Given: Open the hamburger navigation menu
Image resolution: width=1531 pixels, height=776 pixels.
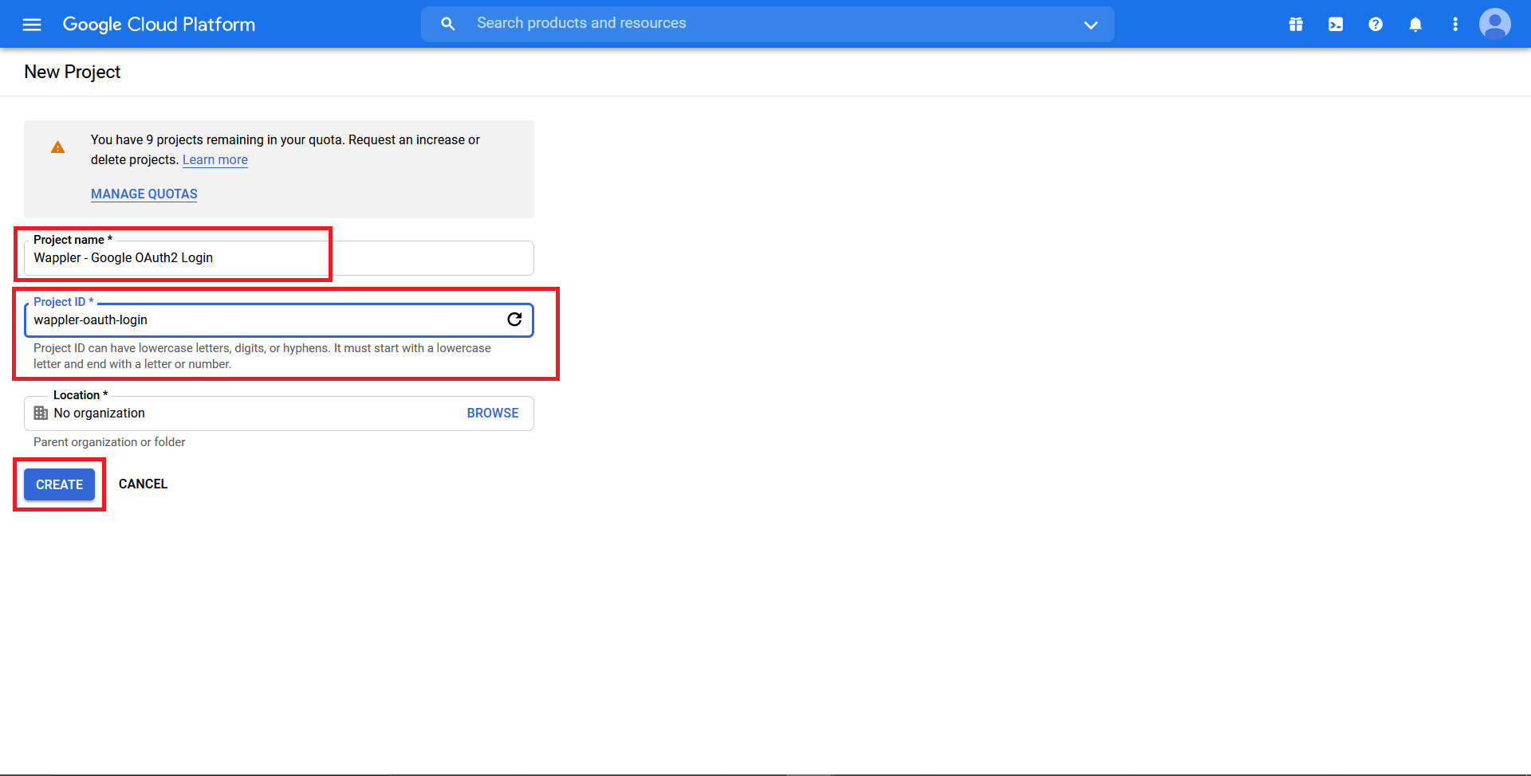Looking at the screenshot, I should click(32, 25).
